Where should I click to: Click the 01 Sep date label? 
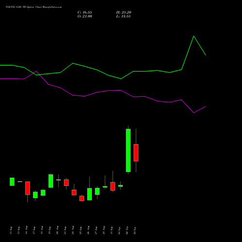[120, 230]
